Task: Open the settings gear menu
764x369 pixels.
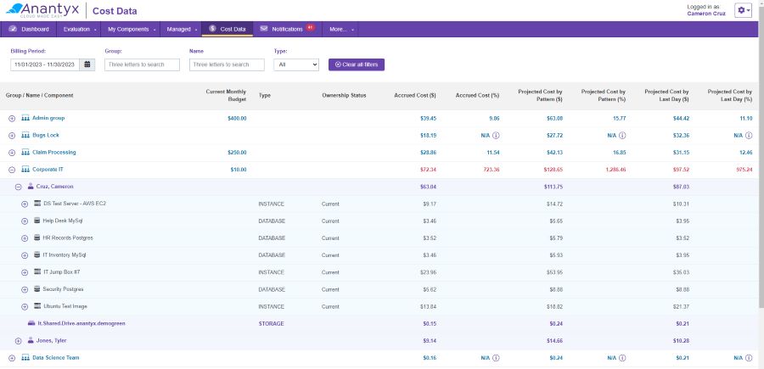Action: [743, 10]
